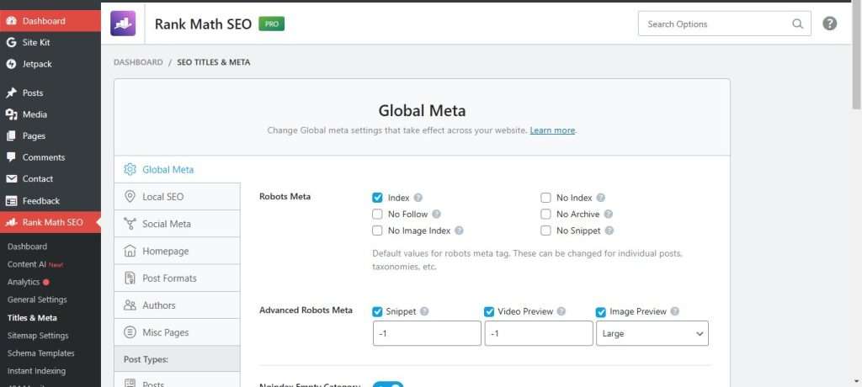The image size is (862, 387).
Task: Uncheck the Index checkbox
Action: coord(377,198)
